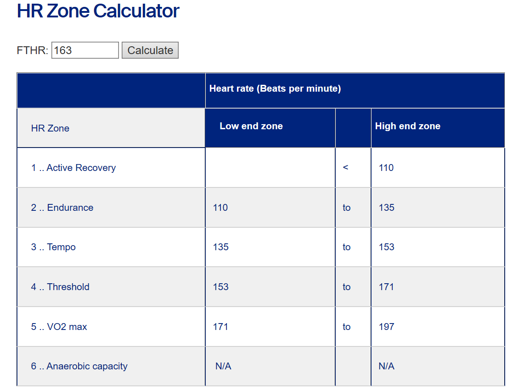Click the HR Zone column header
The width and height of the screenshot is (513, 390).
(x=50, y=128)
